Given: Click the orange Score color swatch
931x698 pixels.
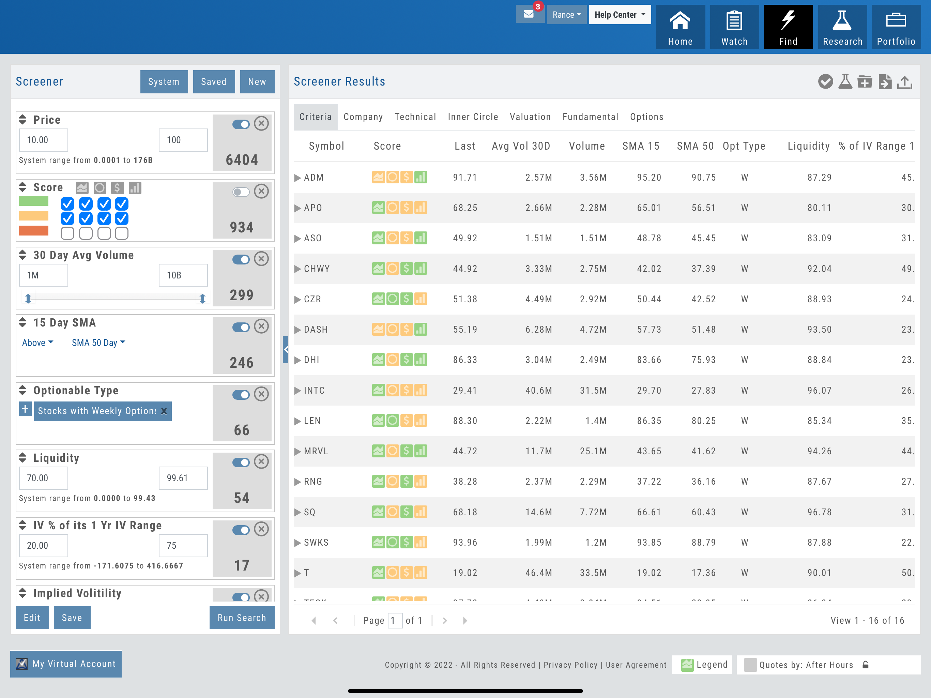Looking at the screenshot, I should pyautogui.click(x=34, y=216).
